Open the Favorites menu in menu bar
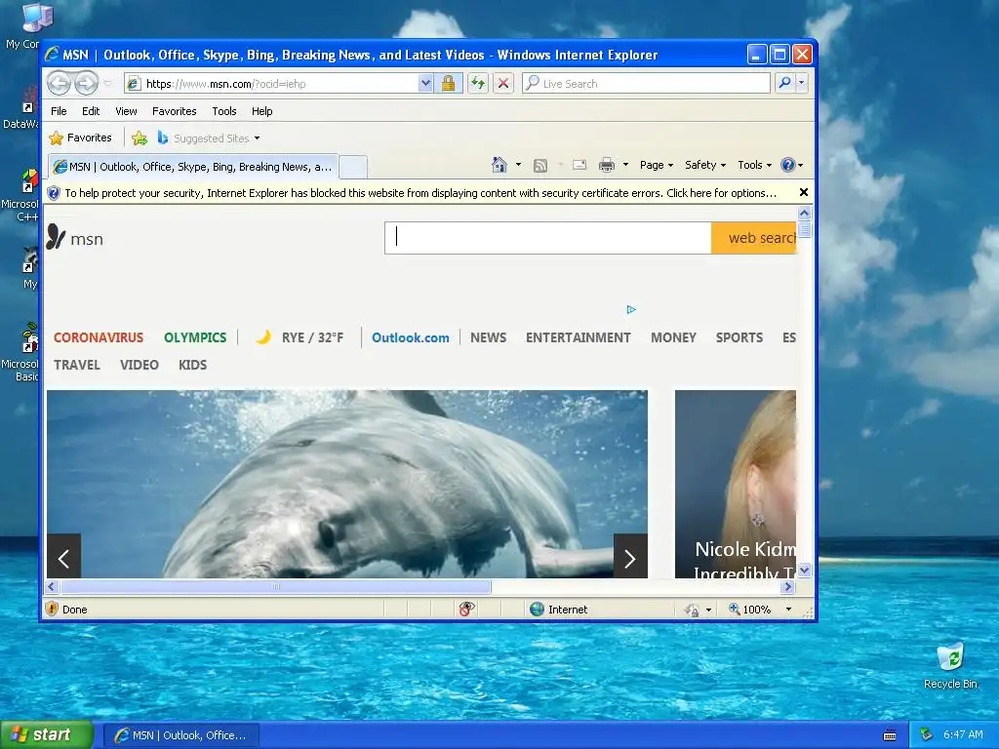 pyautogui.click(x=174, y=111)
